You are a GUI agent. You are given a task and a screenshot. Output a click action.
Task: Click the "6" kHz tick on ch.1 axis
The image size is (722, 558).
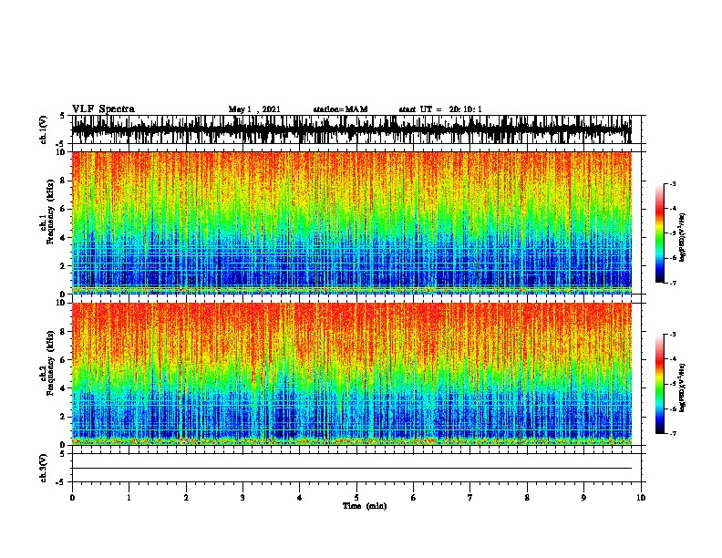coord(63,209)
